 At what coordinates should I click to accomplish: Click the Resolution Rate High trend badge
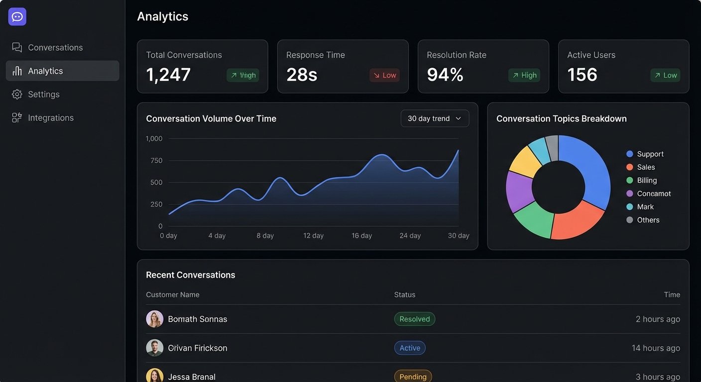tap(524, 75)
